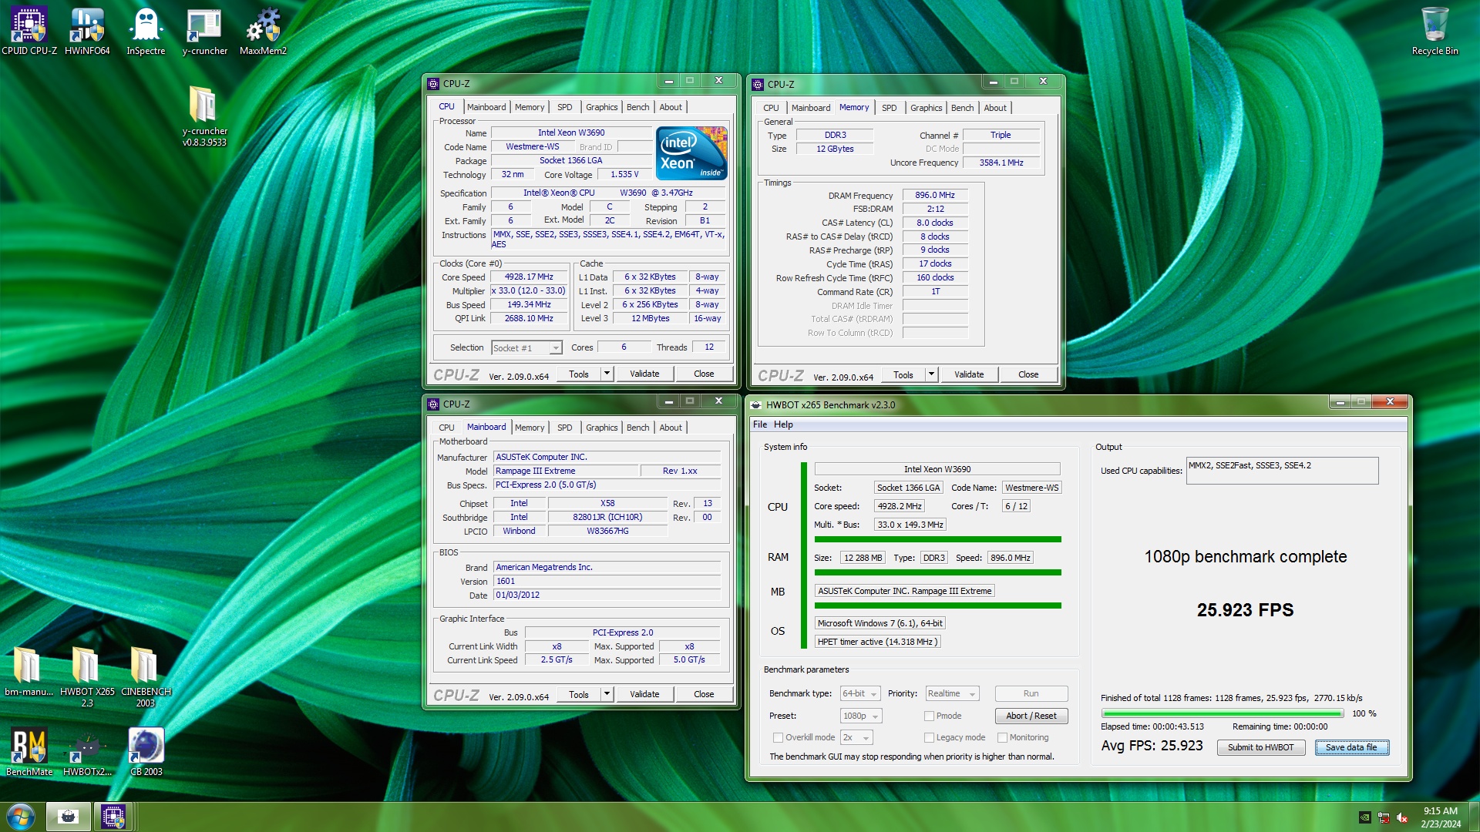
Task: Click Close in the Mainboard window
Action: tap(704, 694)
